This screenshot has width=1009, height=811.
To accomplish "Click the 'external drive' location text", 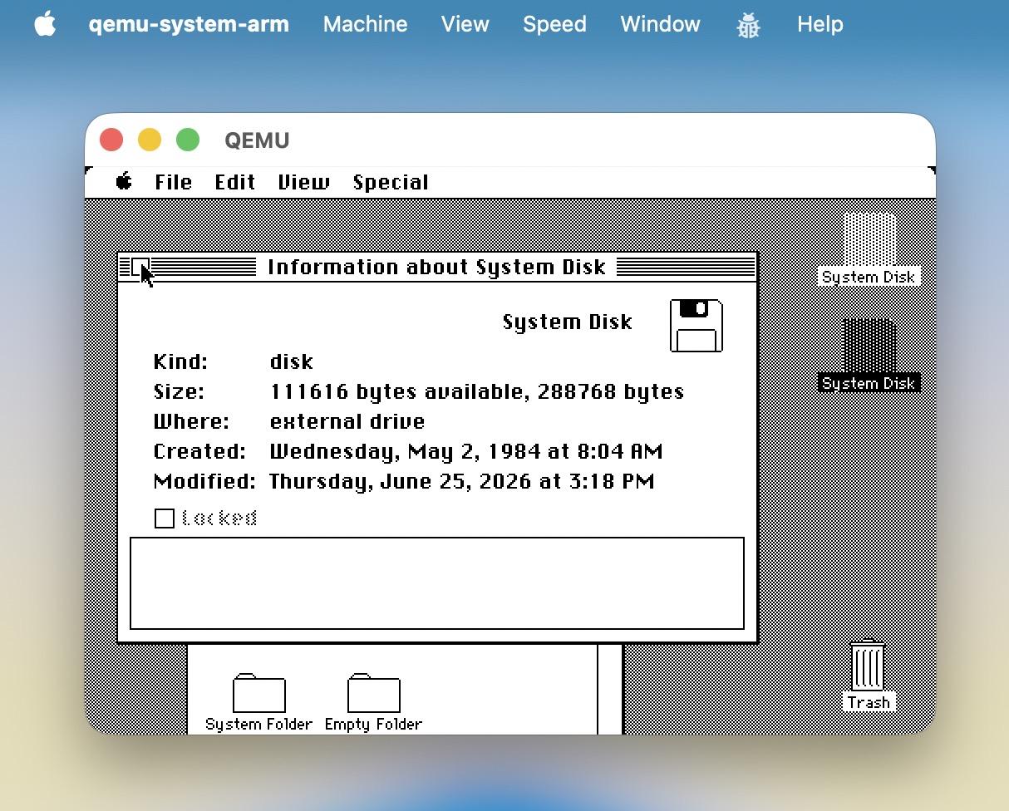I will [347, 422].
